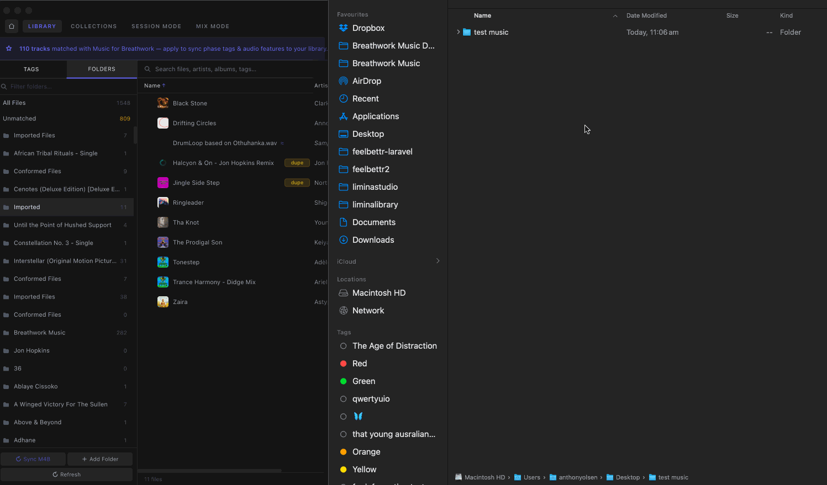The width and height of the screenshot is (827, 485).
Task: Click Black Stone album artwork
Action: click(x=163, y=103)
